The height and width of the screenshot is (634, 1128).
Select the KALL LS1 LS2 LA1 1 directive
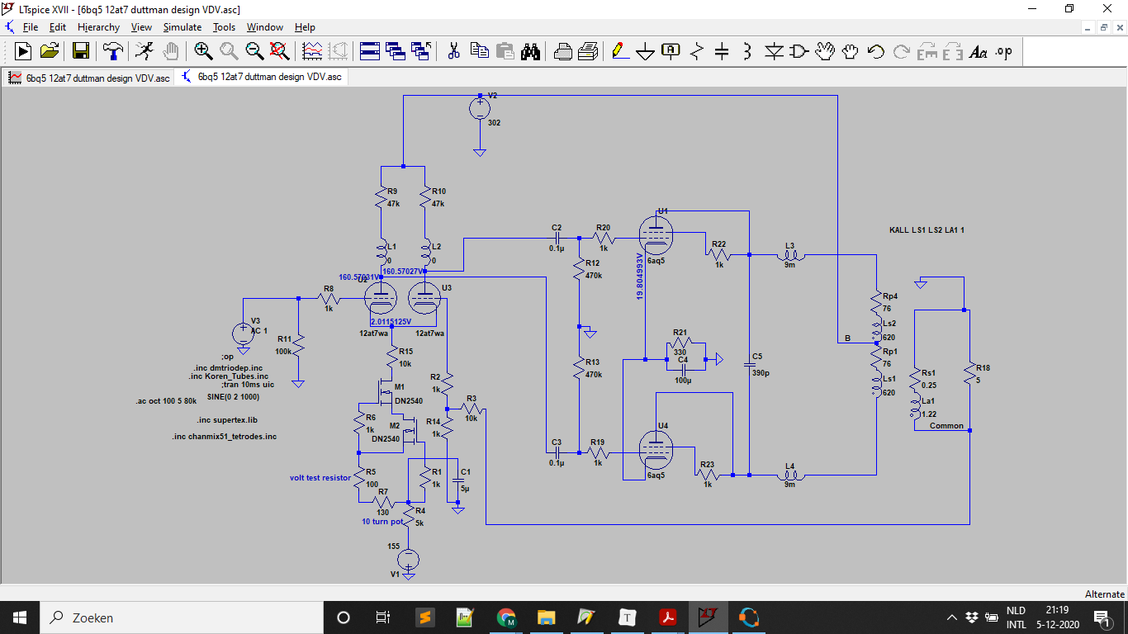pyautogui.click(x=927, y=230)
